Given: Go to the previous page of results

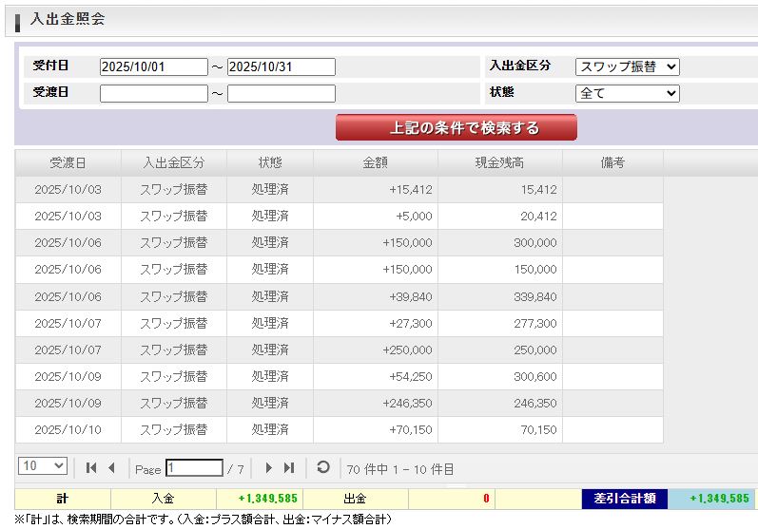Looking at the screenshot, I should point(111,467).
